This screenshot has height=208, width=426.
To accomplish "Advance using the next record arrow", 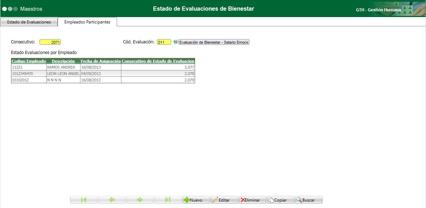I will [140, 199].
